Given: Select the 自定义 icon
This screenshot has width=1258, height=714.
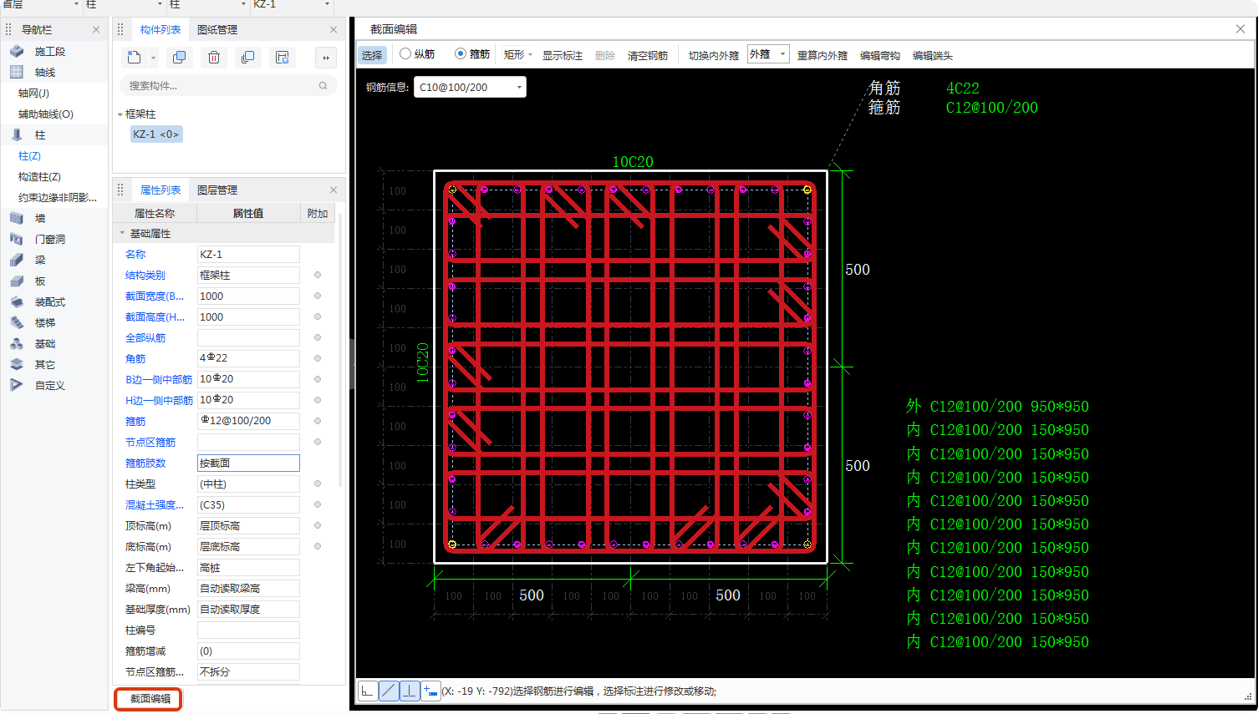Looking at the screenshot, I should (17, 385).
